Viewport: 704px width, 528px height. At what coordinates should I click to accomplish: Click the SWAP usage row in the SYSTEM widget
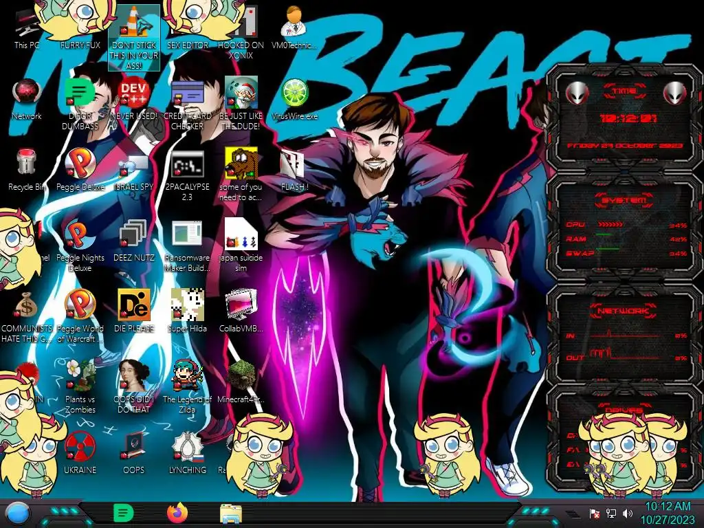point(626,253)
